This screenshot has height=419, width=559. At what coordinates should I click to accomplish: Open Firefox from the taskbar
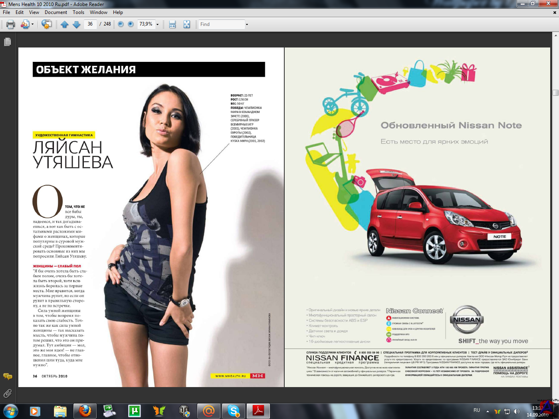[x=85, y=411]
